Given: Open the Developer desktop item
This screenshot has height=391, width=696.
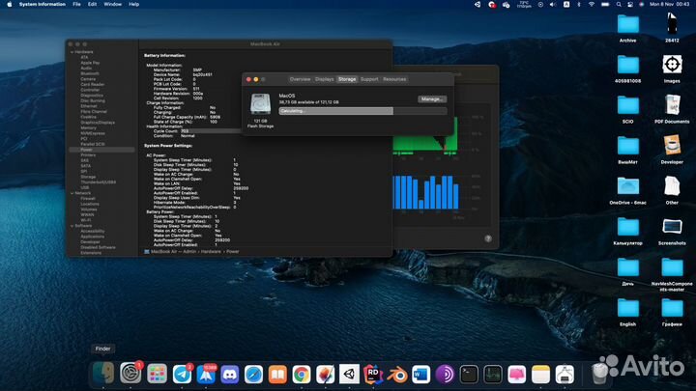Looking at the screenshot, I should tap(672, 150).
